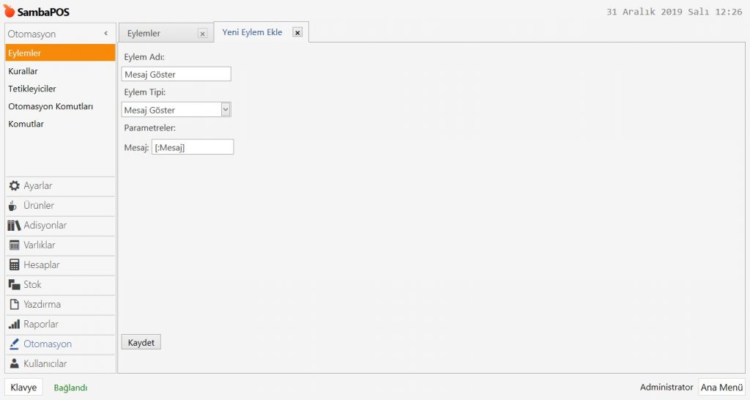The image size is (750, 400).
Task: Open Ürünler via its cup icon
Action: pos(13,206)
